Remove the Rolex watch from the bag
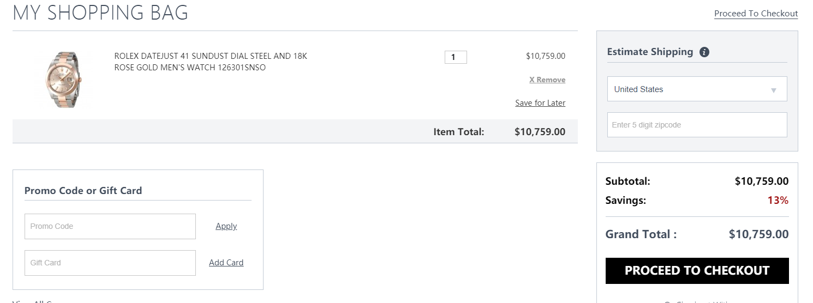 (x=547, y=80)
